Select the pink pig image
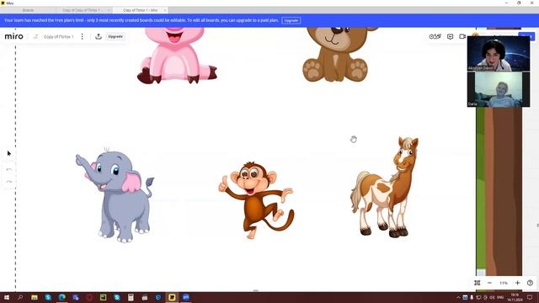This screenshot has height=303, width=539. click(x=177, y=56)
